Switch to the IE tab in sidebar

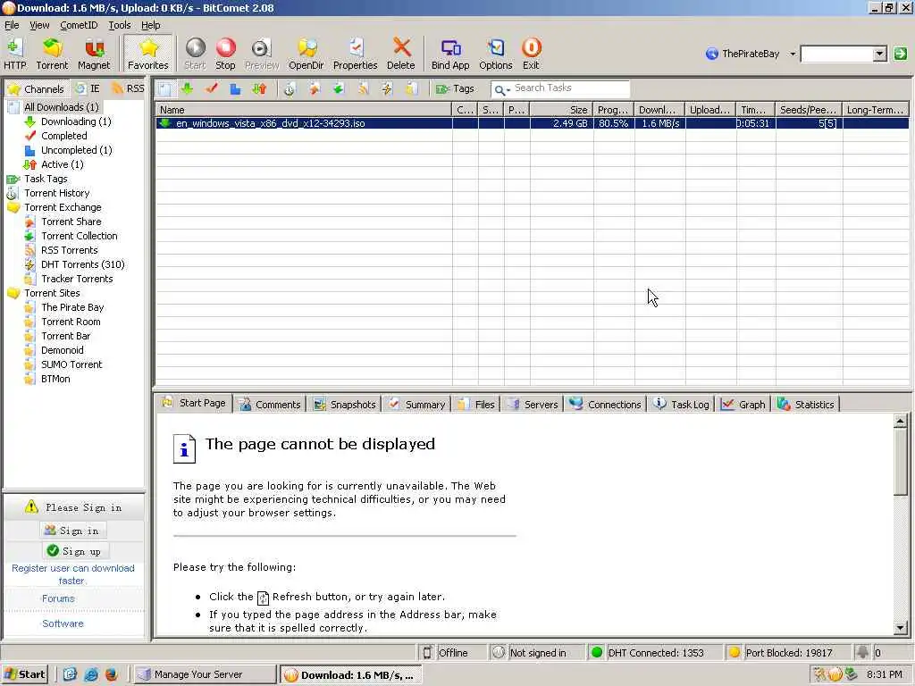88,88
